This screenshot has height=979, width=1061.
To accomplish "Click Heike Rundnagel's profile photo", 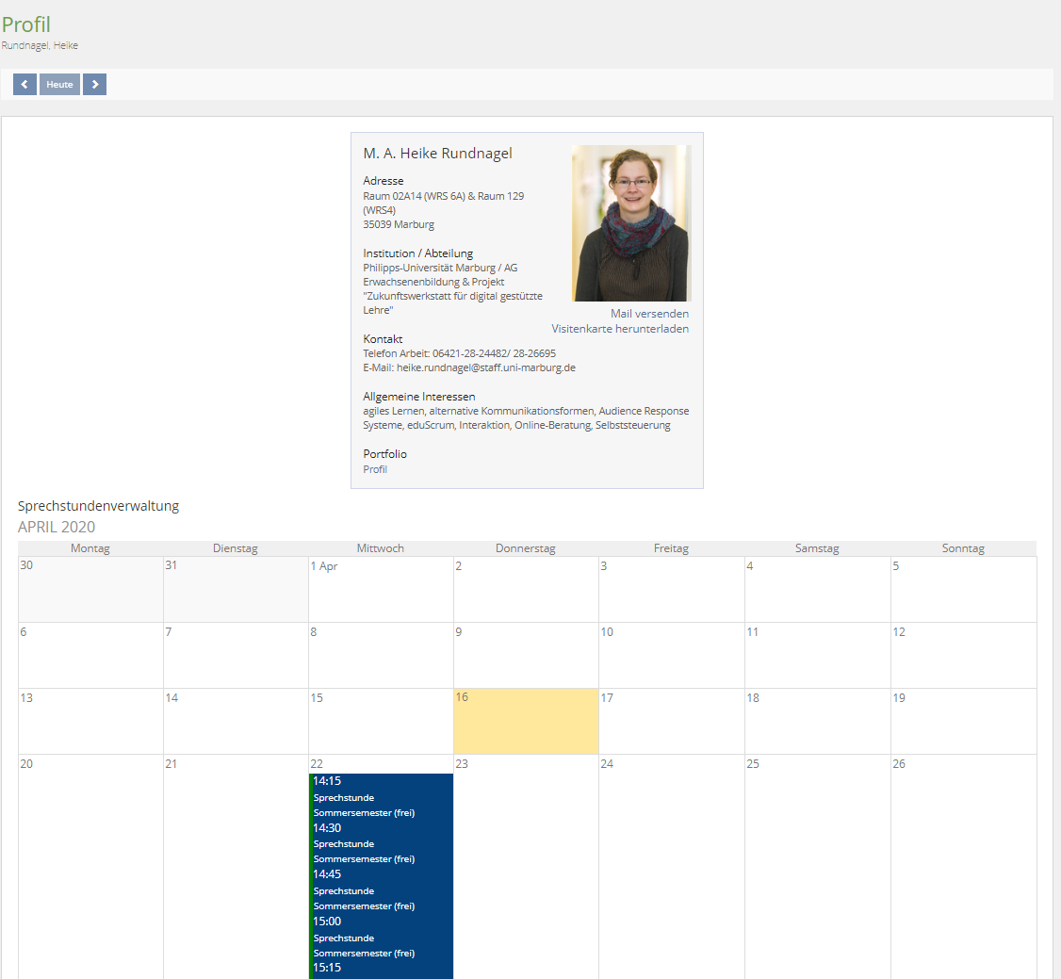I will pos(630,223).
